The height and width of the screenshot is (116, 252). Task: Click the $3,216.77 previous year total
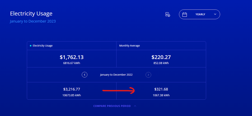coord(72,89)
